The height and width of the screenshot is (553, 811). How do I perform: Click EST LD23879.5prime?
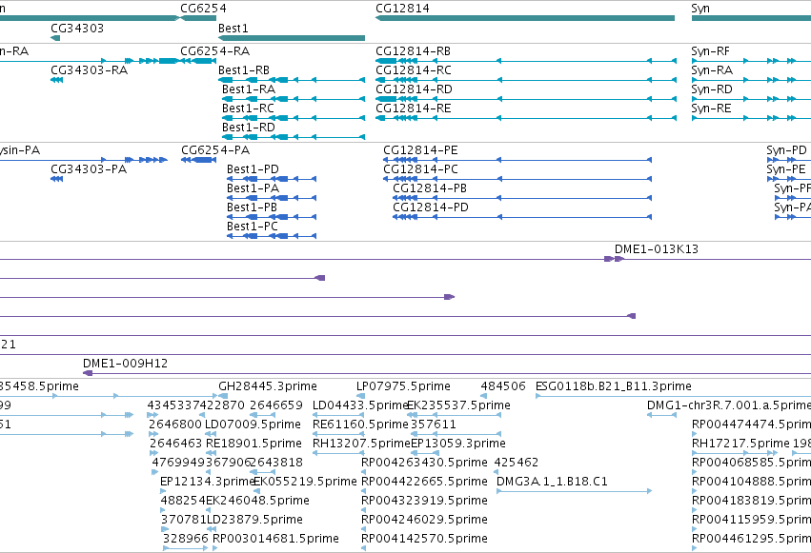pyautogui.click(x=255, y=520)
